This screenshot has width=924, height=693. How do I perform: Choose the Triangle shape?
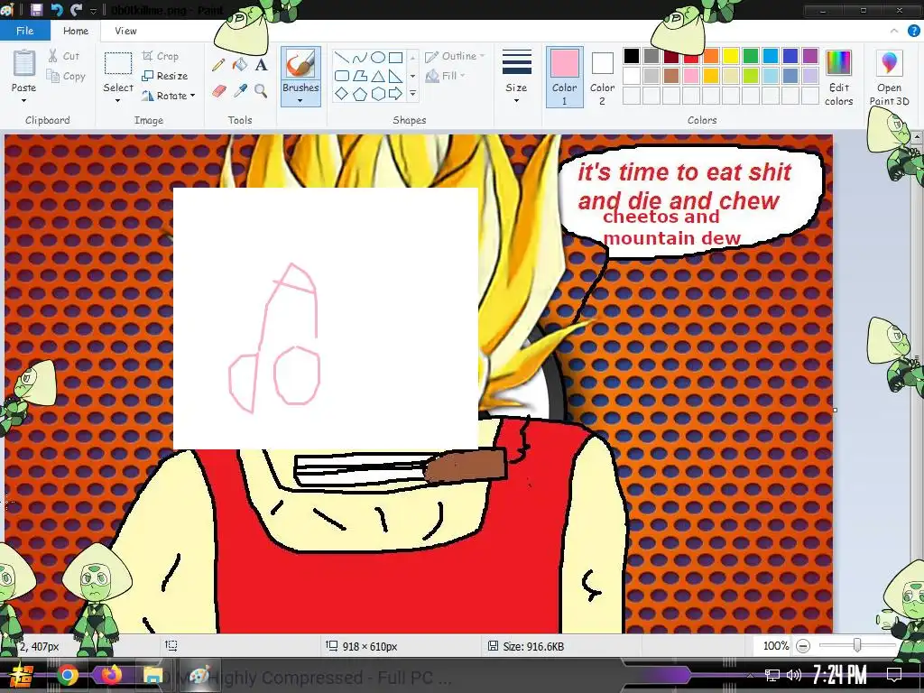378,76
